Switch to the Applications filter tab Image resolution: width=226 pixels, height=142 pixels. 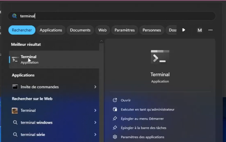point(51,30)
